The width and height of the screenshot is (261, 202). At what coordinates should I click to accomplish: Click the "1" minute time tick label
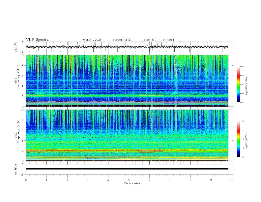[x=46, y=180]
